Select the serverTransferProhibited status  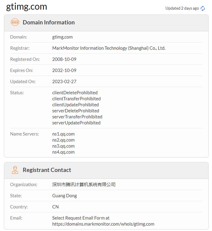point(77,117)
